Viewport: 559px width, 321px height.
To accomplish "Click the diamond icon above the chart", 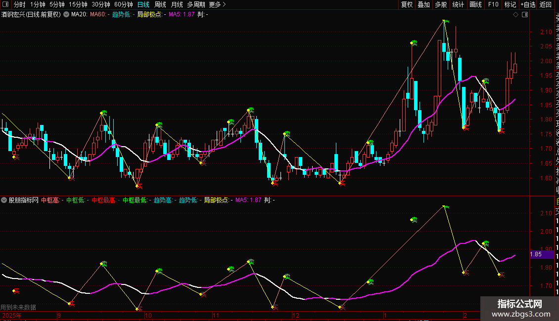I will point(515,15).
